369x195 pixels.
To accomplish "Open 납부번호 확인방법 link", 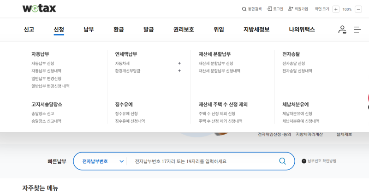I will pos(322,161).
